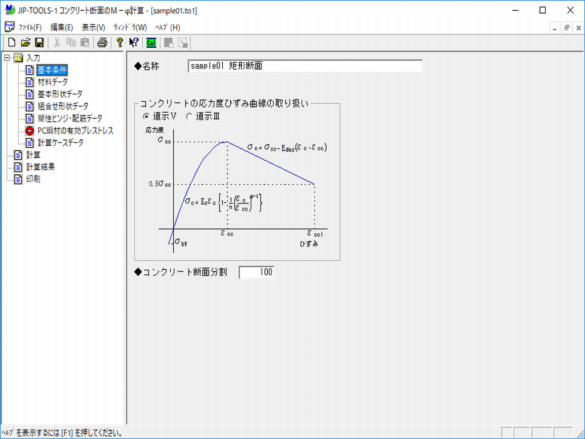The height and width of the screenshot is (439, 585).
Task: Click the コンクリート断面分割 value field
Action: [257, 273]
